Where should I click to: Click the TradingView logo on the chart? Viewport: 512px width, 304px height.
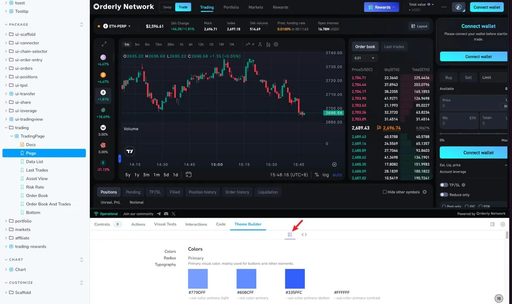pyautogui.click(x=130, y=151)
